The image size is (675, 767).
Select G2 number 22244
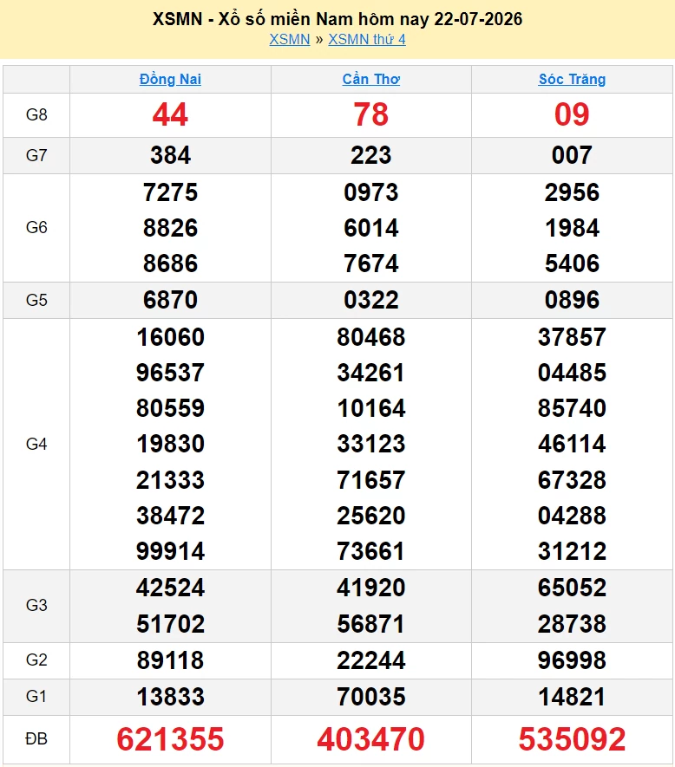point(370,660)
